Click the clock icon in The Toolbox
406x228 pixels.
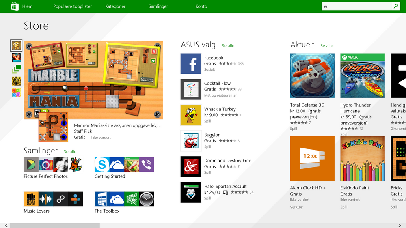coord(147,199)
